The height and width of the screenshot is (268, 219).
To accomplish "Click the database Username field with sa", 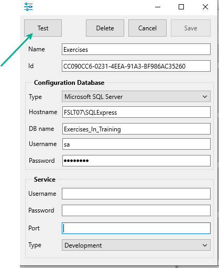I will click(x=136, y=144).
